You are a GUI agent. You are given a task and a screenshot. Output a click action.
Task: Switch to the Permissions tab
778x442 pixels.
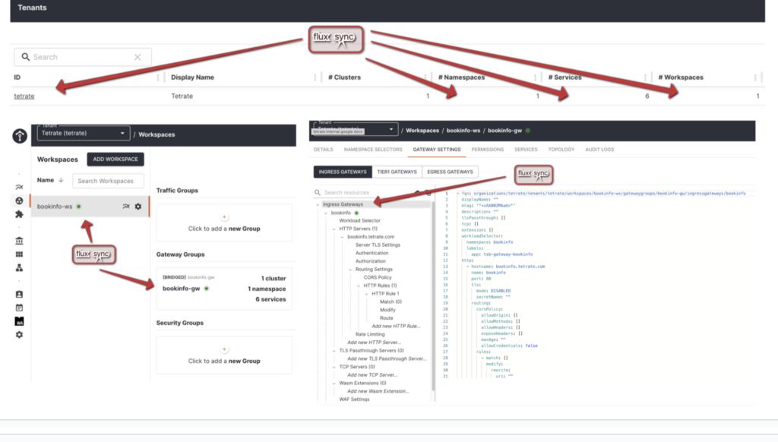(x=487, y=150)
